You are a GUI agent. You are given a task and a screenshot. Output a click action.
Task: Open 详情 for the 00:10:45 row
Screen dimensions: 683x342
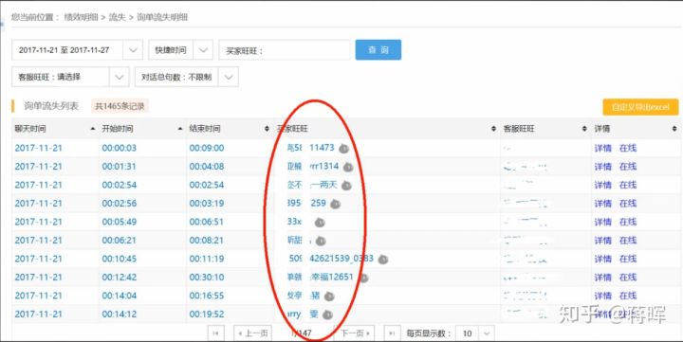coord(603,260)
